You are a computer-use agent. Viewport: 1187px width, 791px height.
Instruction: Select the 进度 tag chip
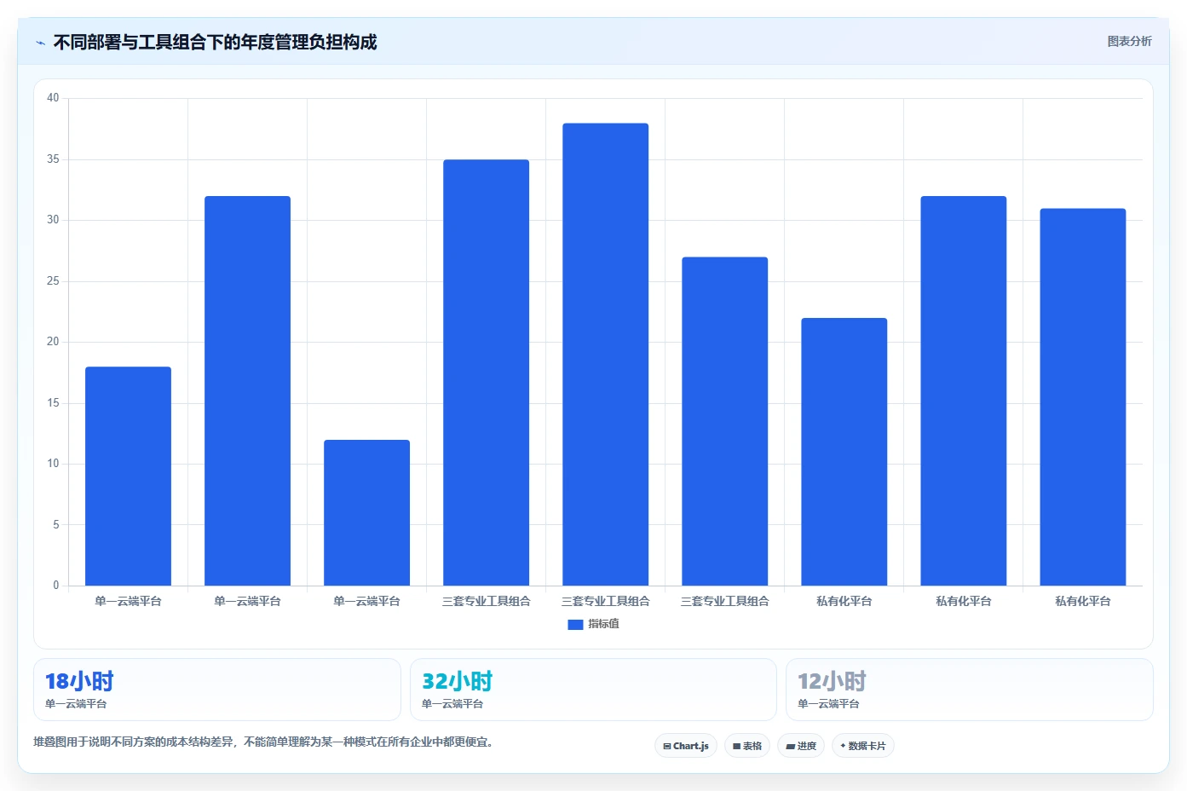point(801,746)
